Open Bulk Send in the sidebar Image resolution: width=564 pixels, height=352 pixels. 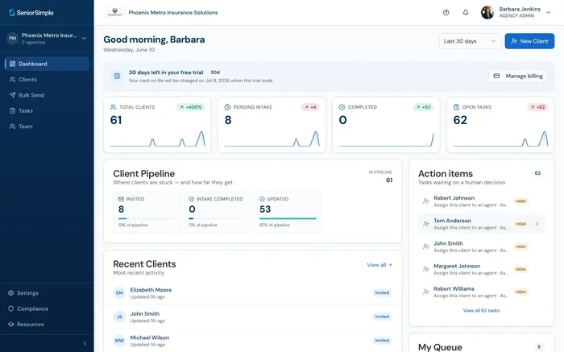(47, 95)
